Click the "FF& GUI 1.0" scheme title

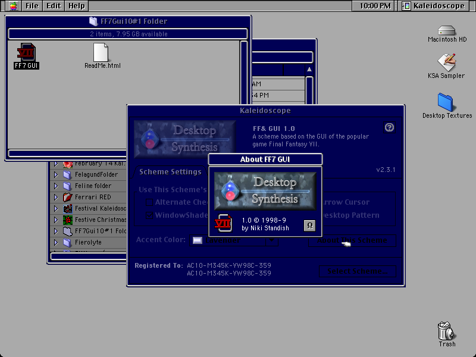[274, 129]
